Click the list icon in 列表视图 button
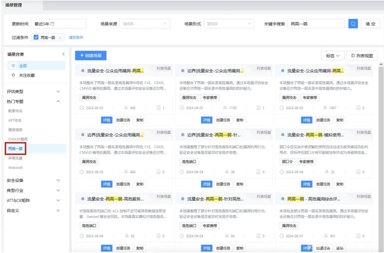 353,56
